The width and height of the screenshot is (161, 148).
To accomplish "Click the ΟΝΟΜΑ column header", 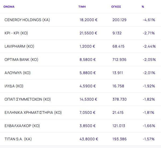I will [x=9, y=7].
